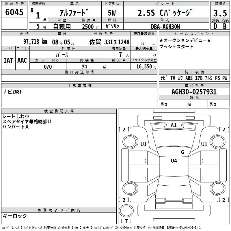Click interior color クロ
Viewport: 231px width, 231px height.
(84, 67)
